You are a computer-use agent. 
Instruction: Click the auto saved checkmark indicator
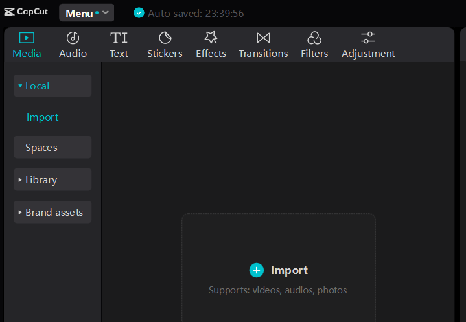(x=139, y=13)
